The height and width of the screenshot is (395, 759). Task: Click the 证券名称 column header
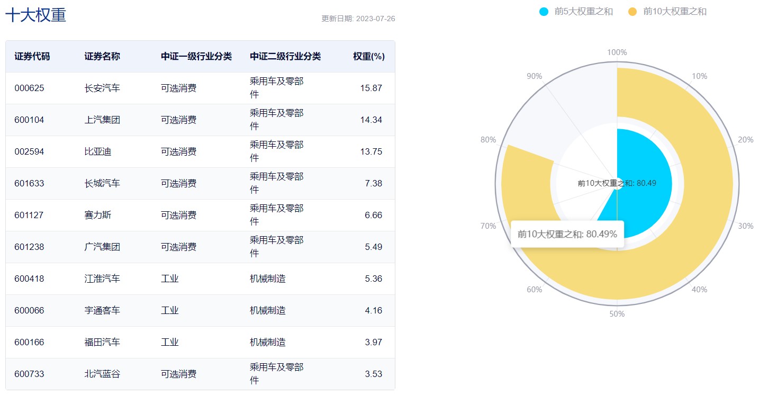tap(102, 57)
